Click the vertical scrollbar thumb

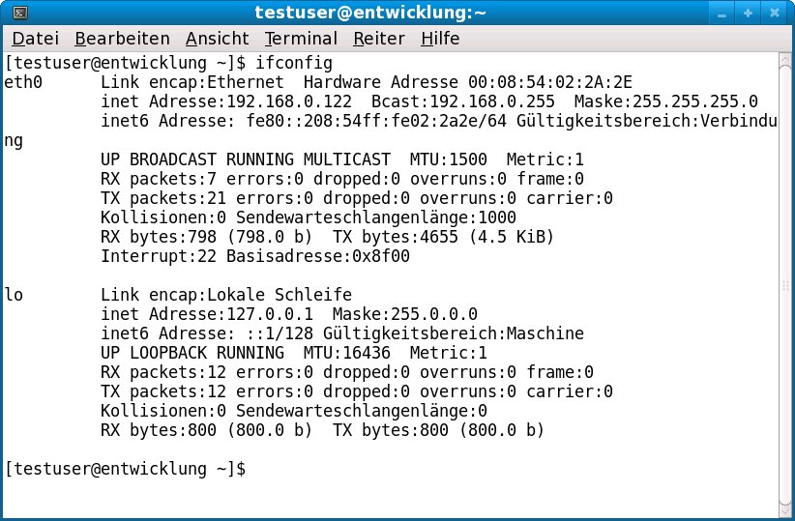pyautogui.click(x=785, y=286)
